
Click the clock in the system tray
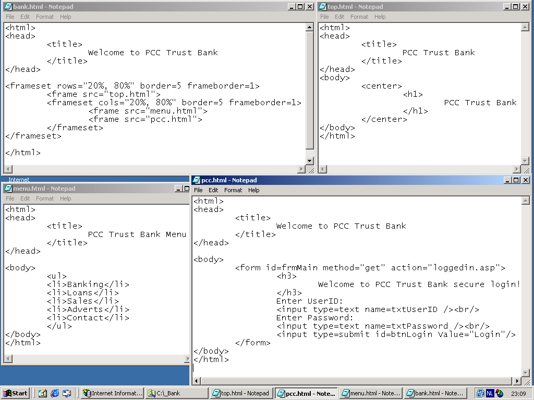519,393
